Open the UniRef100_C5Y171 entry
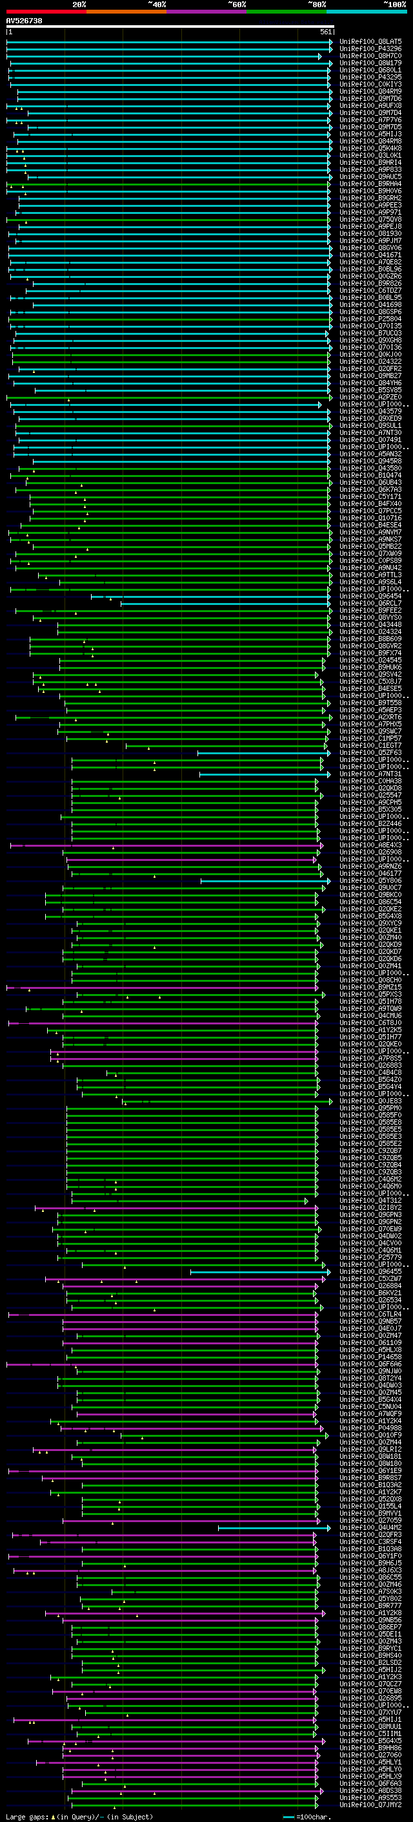 coord(370,496)
